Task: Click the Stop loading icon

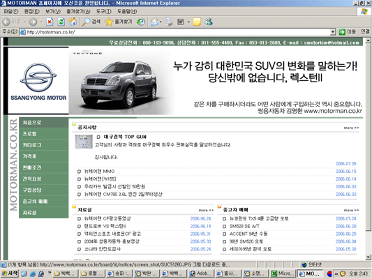Action: coord(50,22)
